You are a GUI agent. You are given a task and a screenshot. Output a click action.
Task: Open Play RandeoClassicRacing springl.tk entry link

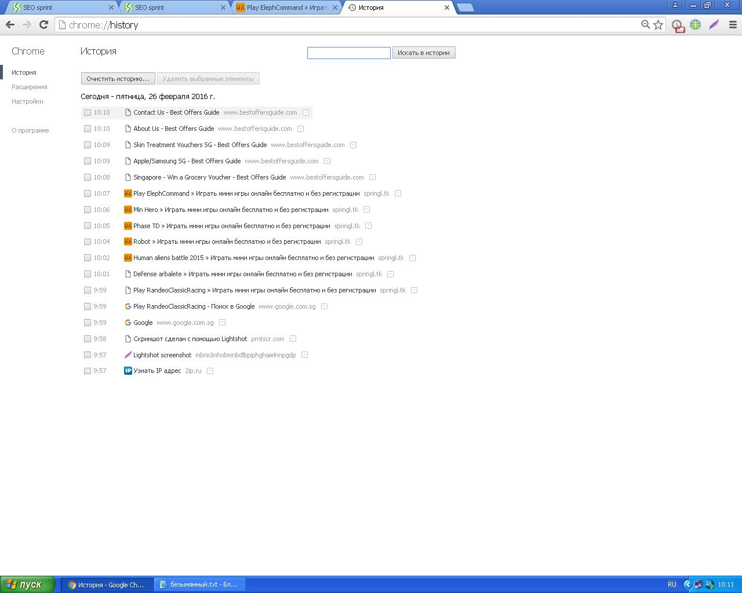[x=254, y=290]
